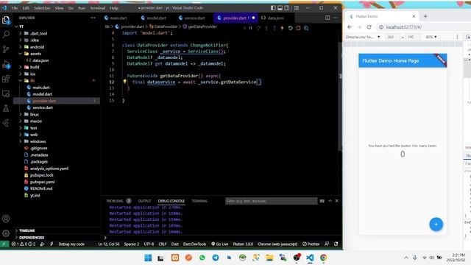471x265 pixels.
Task: Click the remote window indicator in status bar
Action: [4, 244]
